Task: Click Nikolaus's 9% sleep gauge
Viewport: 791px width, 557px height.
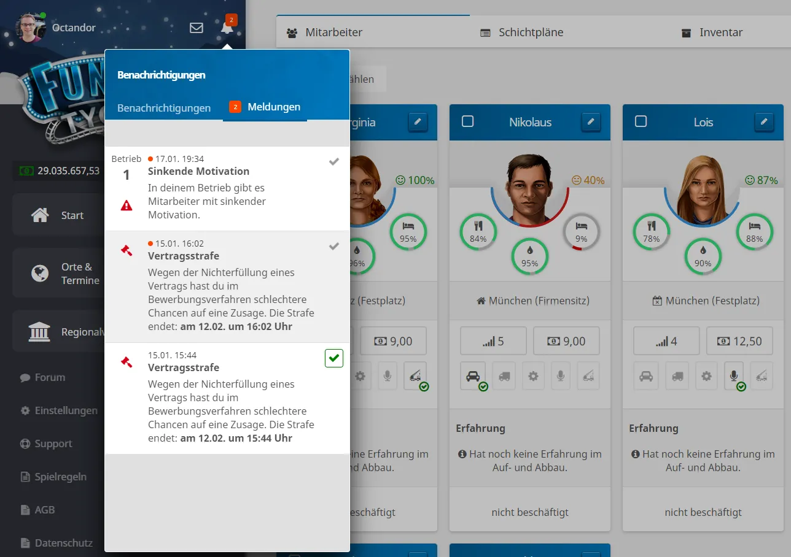Action: (x=581, y=232)
